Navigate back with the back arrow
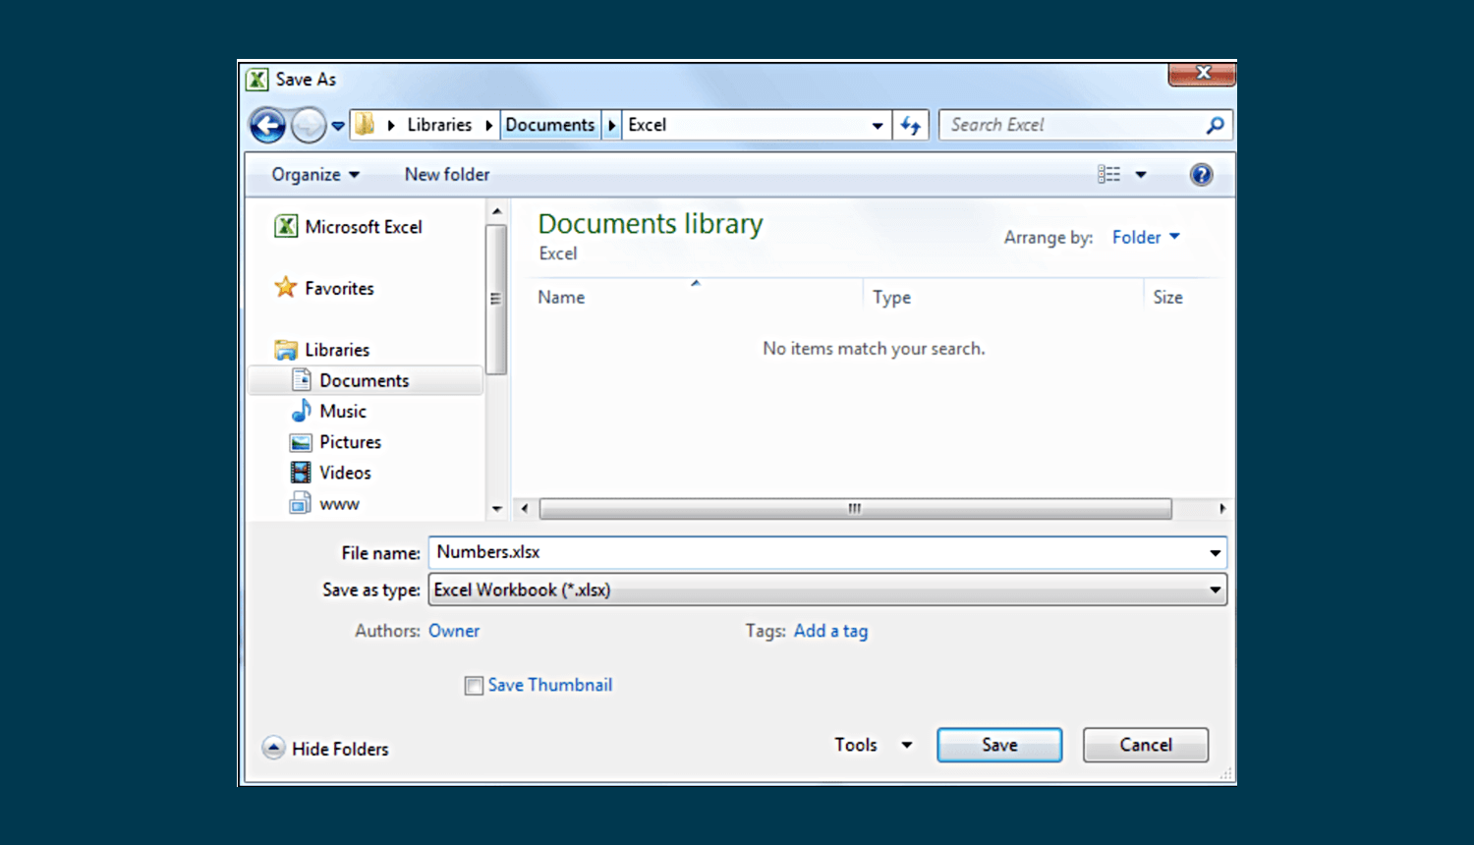Viewport: 1474px width, 845px height. click(266, 125)
